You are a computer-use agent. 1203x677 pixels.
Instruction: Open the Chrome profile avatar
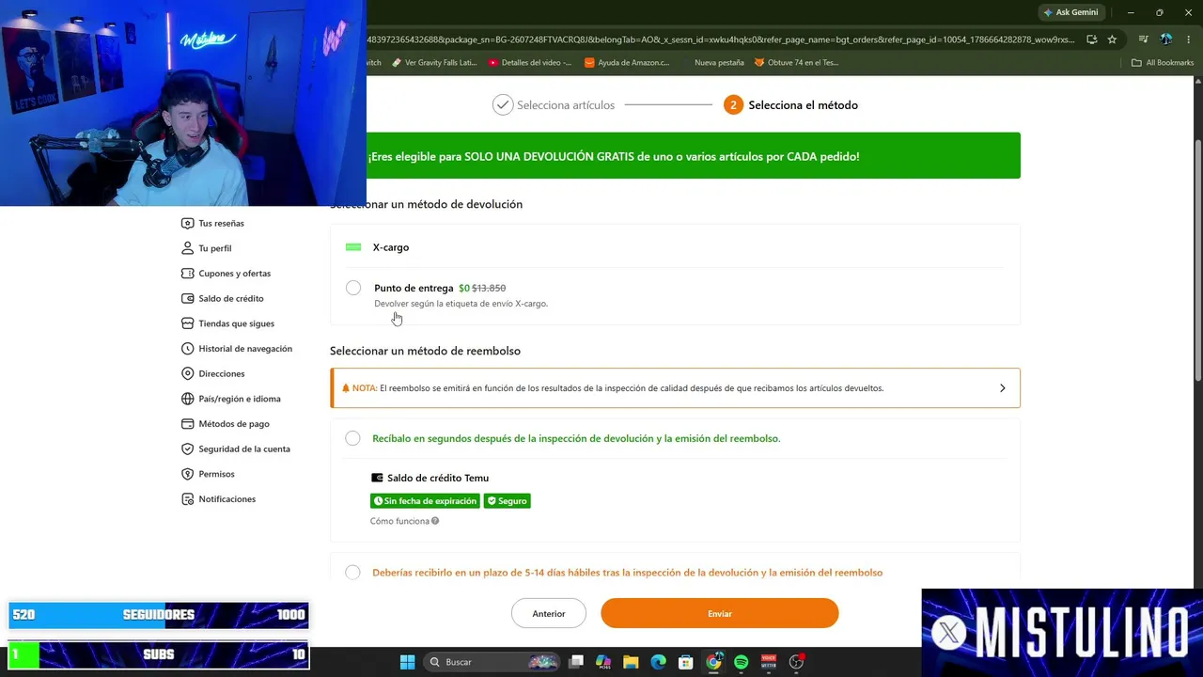[x=1166, y=39]
